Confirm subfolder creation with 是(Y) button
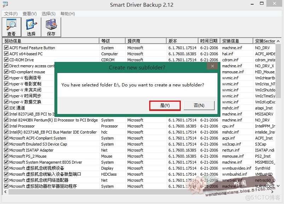284x204 pixels. (165, 105)
